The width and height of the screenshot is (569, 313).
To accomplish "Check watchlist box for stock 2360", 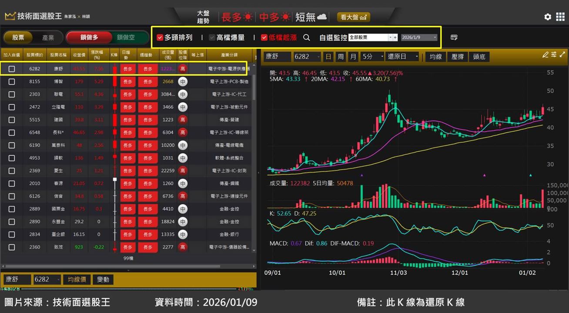I will (x=12, y=247).
